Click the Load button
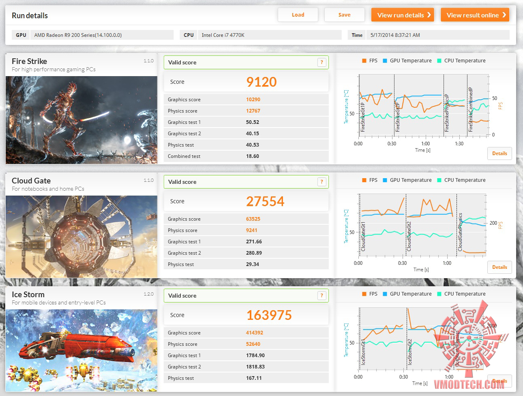The height and width of the screenshot is (396, 523). (298, 15)
